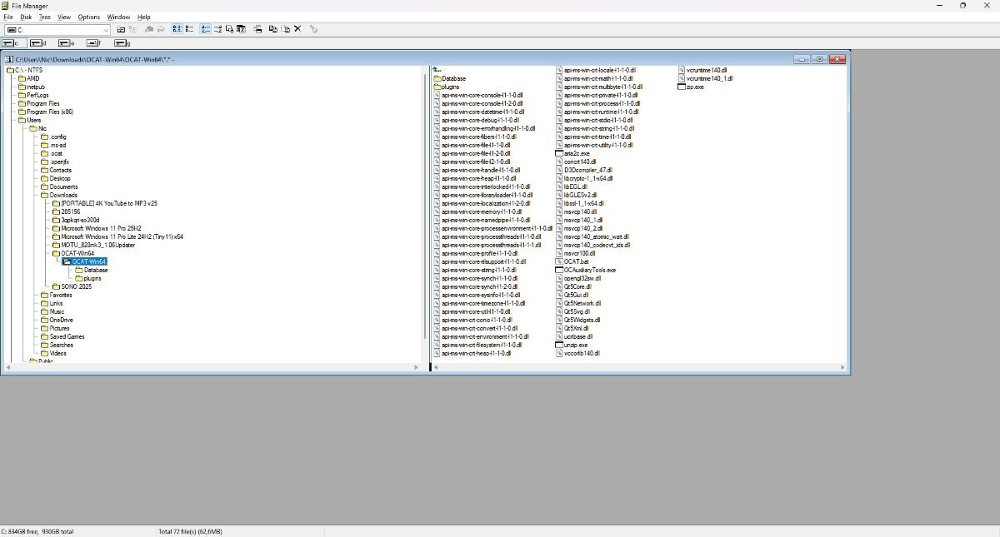Select the Saved Games folder in tree
The image size is (1000, 537).
coord(62,336)
